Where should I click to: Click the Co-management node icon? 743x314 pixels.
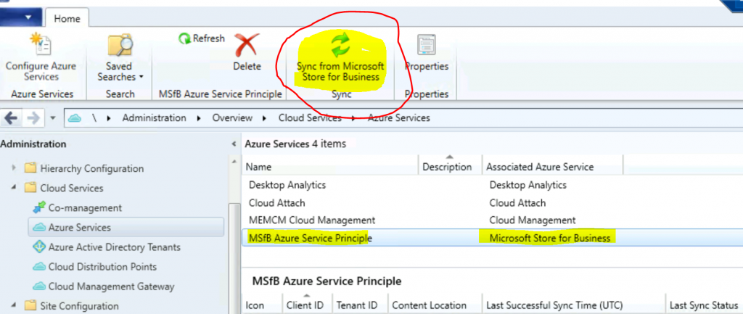point(39,208)
